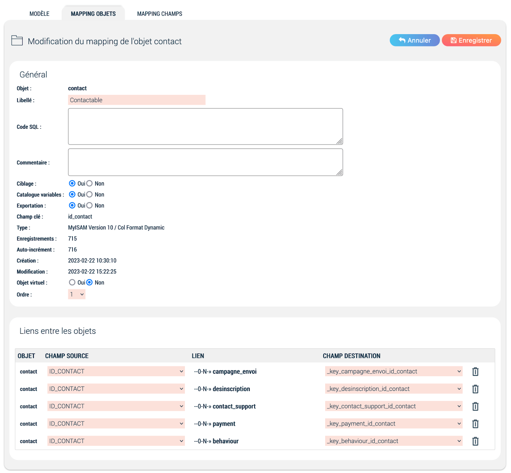This screenshot has width=511, height=473.
Task: Open champ source dropdown for behaviour row
Action: (x=116, y=441)
